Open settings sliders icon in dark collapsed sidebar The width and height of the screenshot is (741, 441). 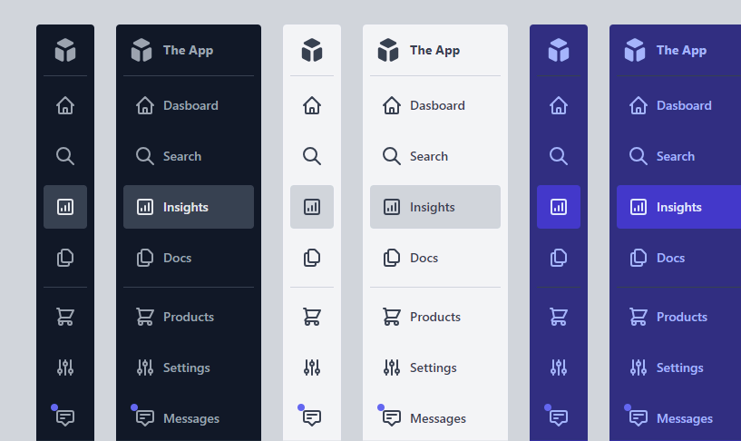(x=65, y=367)
